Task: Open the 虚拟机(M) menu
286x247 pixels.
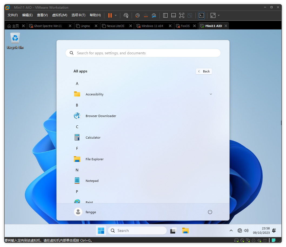Action: [x=60, y=15]
